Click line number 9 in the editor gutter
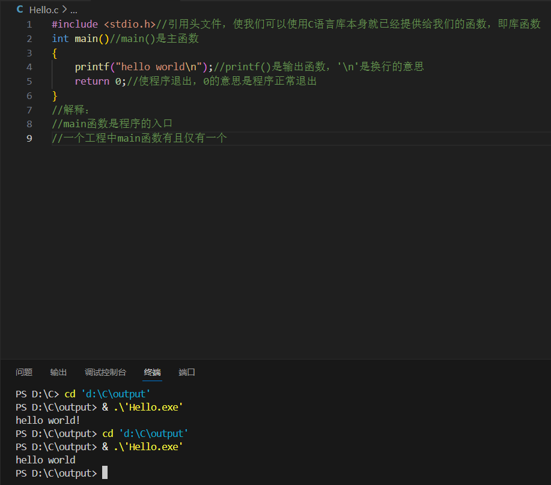The height and width of the screenshot is (485, 551). pyautogui.click(x=29, y=138)
